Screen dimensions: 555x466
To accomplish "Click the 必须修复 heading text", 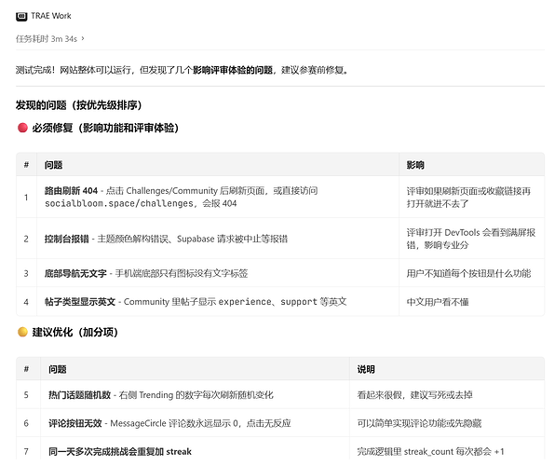I will click(105, 128).
